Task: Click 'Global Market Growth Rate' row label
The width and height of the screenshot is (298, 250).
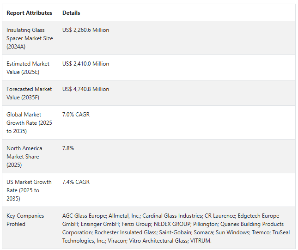Action: pyautogui.click(x=29, y=123)
